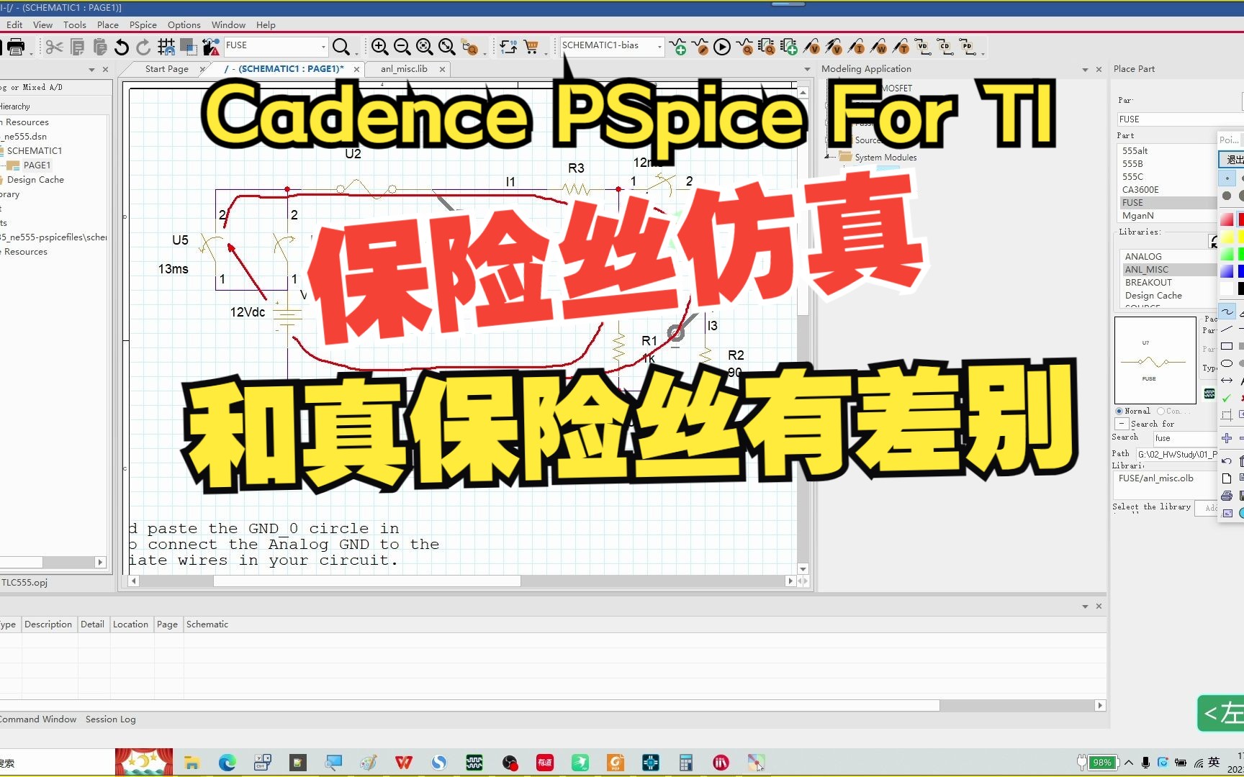
Task: Click the Print icon in the toolbar
Action: pyautogui.click(x=15, y=47)
